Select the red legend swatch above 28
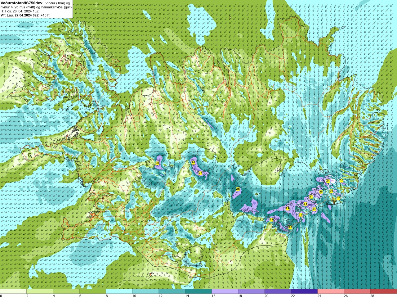Screen dimensions: 397x298 [383, 291]
